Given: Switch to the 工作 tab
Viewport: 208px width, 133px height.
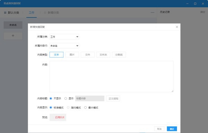Looking at the screenshot, I should (32, 13).
